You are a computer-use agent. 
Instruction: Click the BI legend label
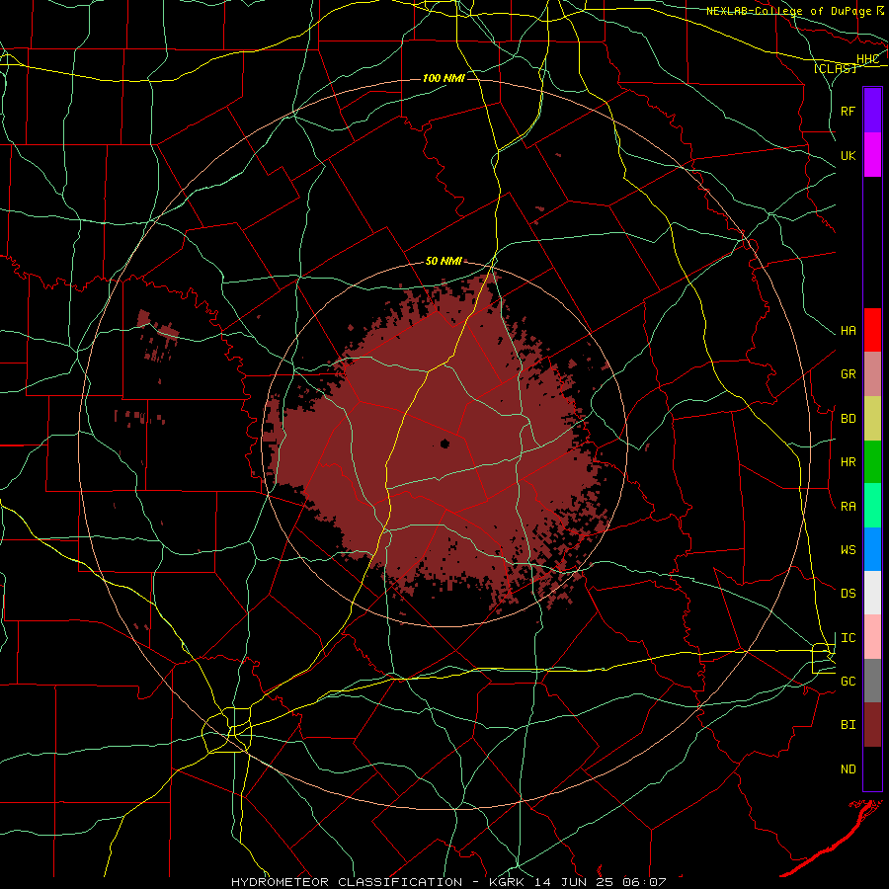click(x=848, y=725)
